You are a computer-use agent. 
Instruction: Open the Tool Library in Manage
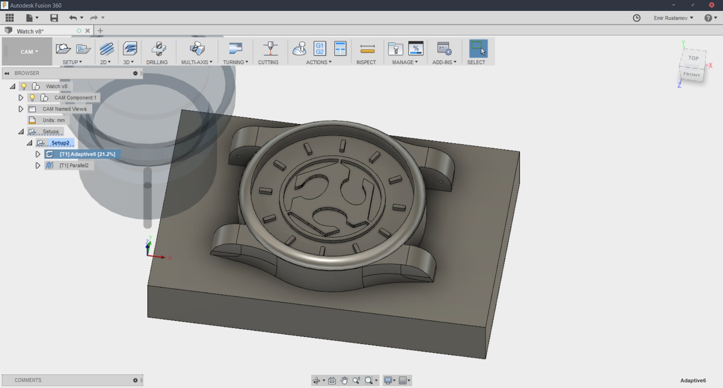(x=396, y=49)
